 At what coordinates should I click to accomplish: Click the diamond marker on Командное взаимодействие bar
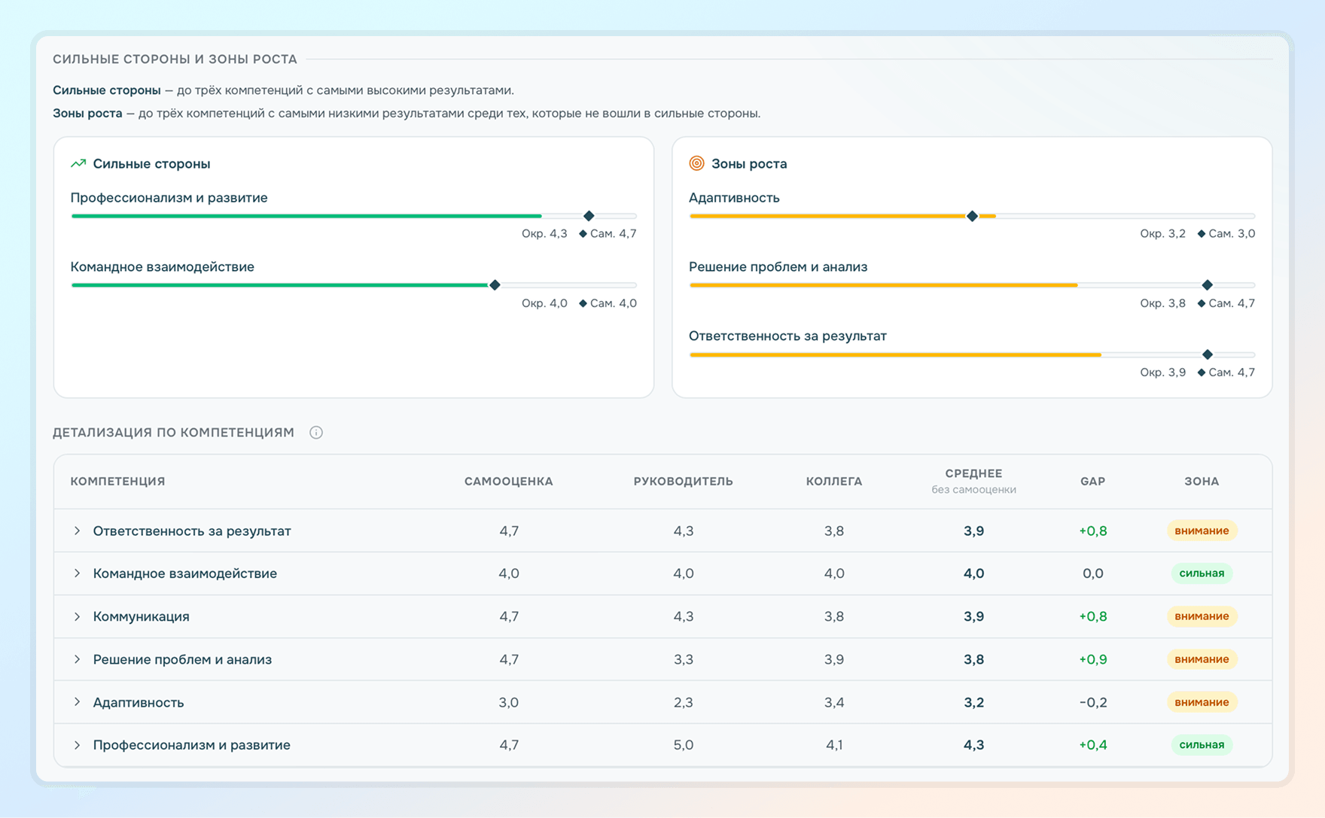pyautogui.click(x=495, y=285)
